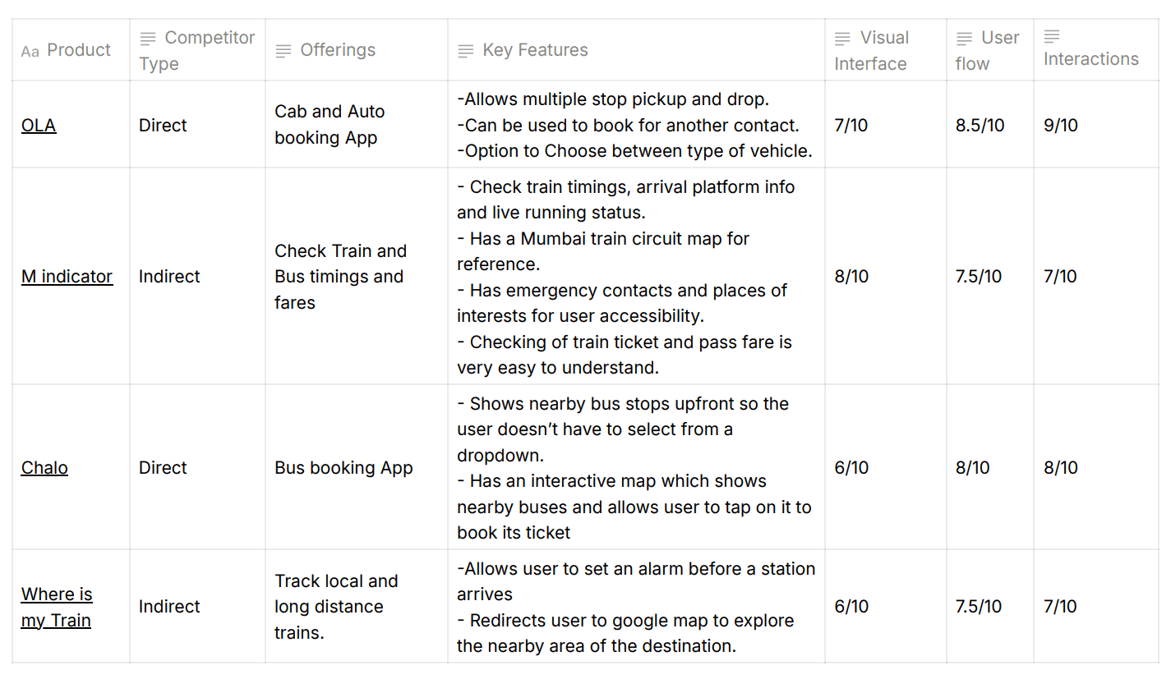Click the text icon beside Competitor Type
This screenshot has height=679, width=1171.
point(148,38)
